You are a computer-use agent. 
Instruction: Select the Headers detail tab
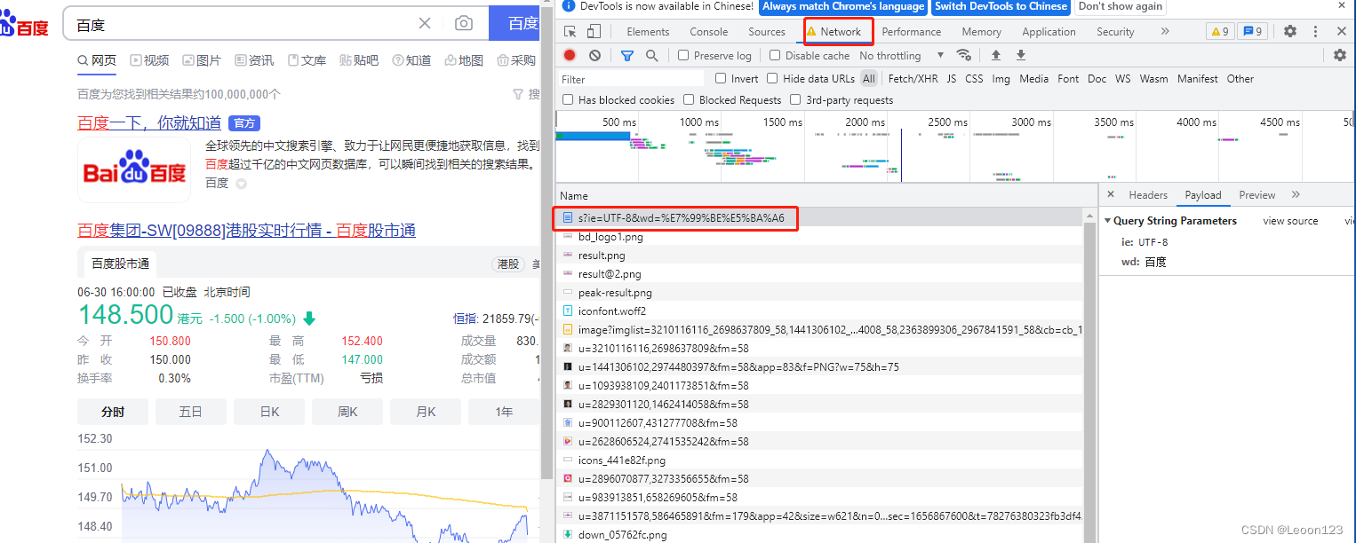click(1148, 194)
